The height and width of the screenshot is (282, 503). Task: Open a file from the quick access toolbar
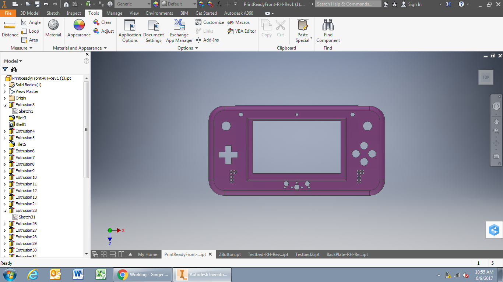[28, 4]
